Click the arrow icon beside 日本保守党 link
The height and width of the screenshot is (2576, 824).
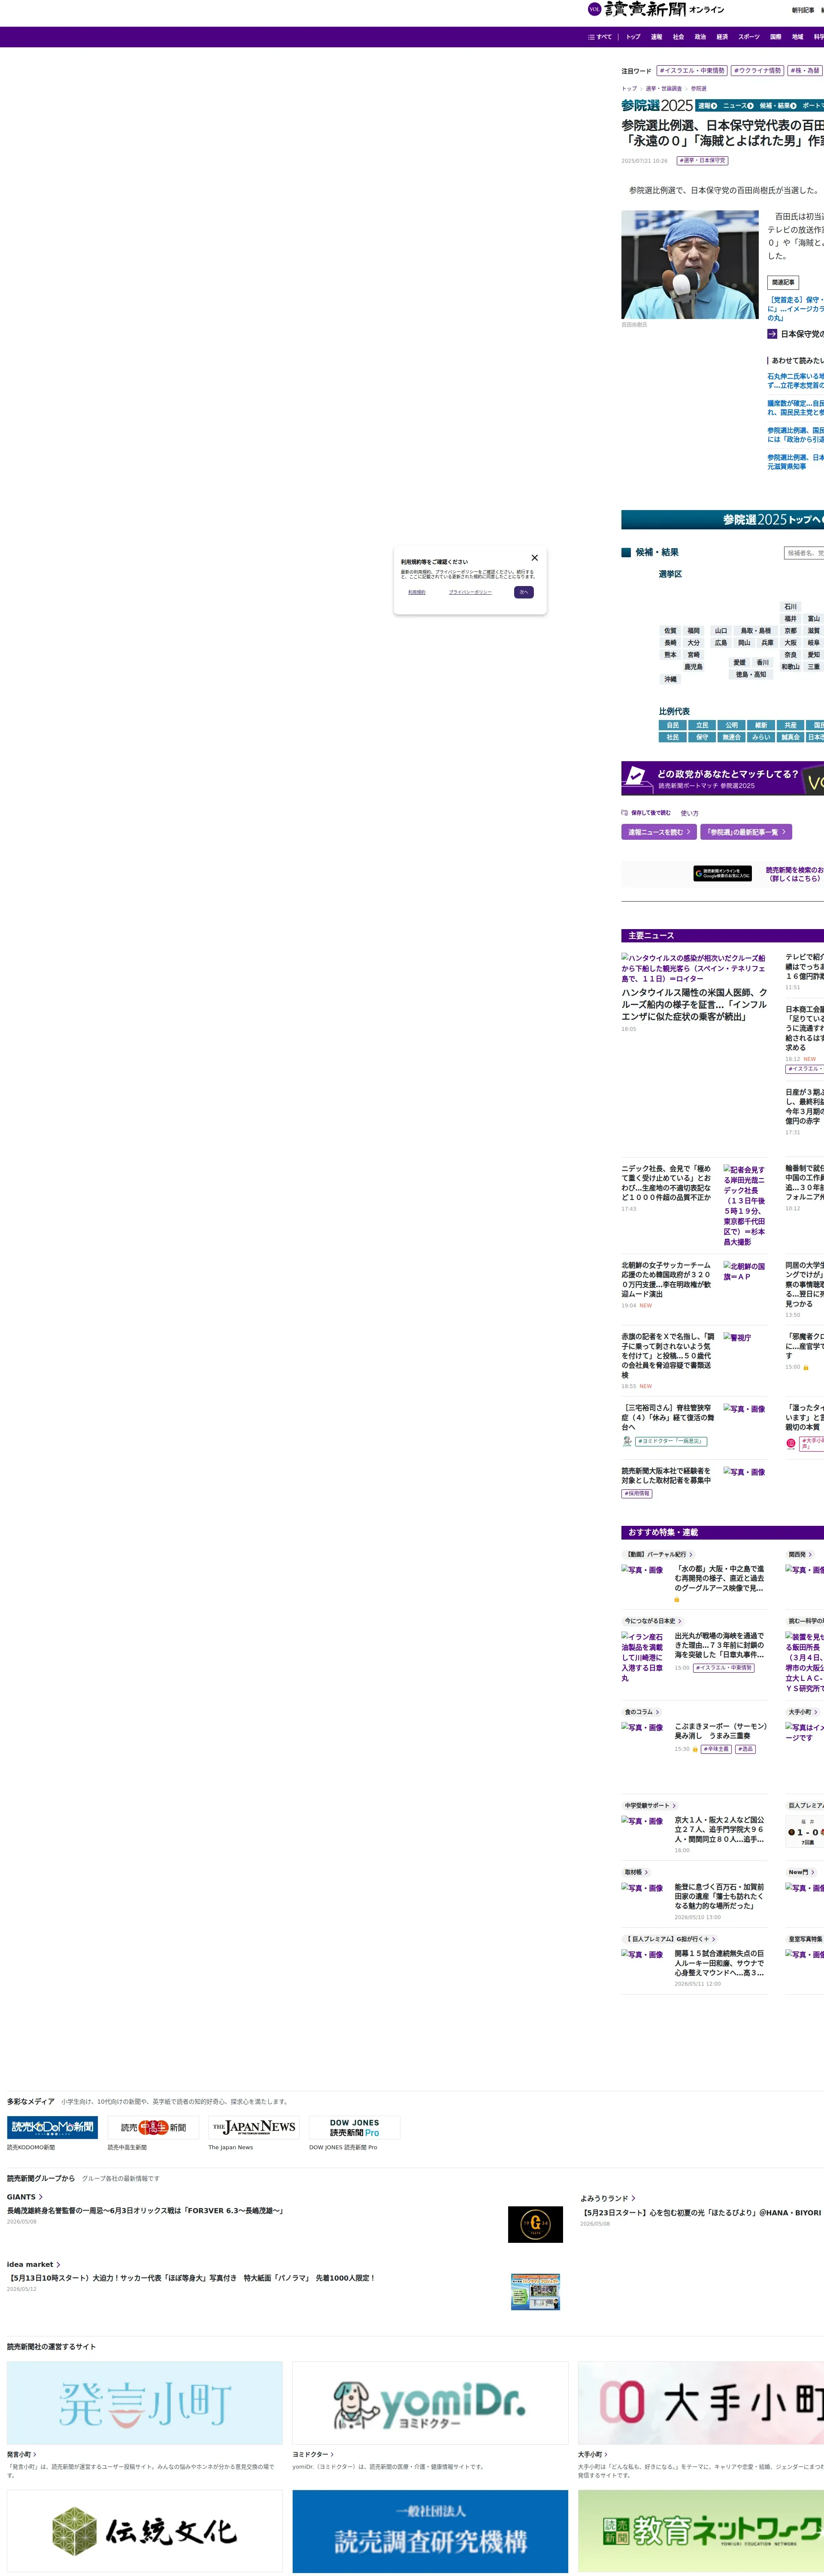pos(772,334)
